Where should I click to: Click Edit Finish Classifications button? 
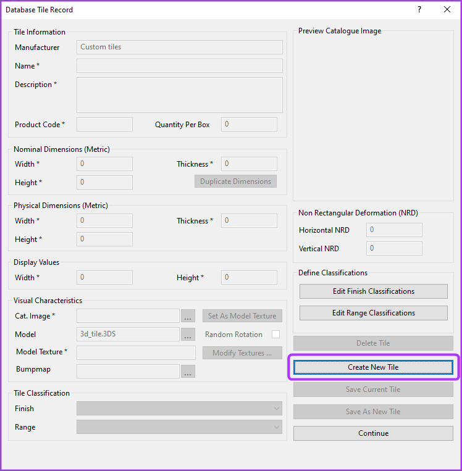373,291
